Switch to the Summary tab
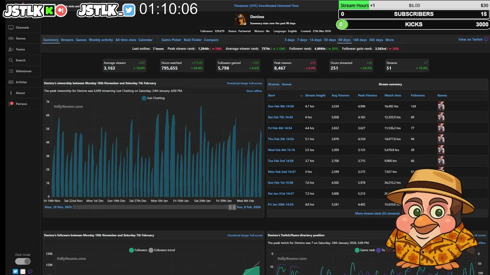The width and height of the screenshot is (490, 275). point(51,40)
